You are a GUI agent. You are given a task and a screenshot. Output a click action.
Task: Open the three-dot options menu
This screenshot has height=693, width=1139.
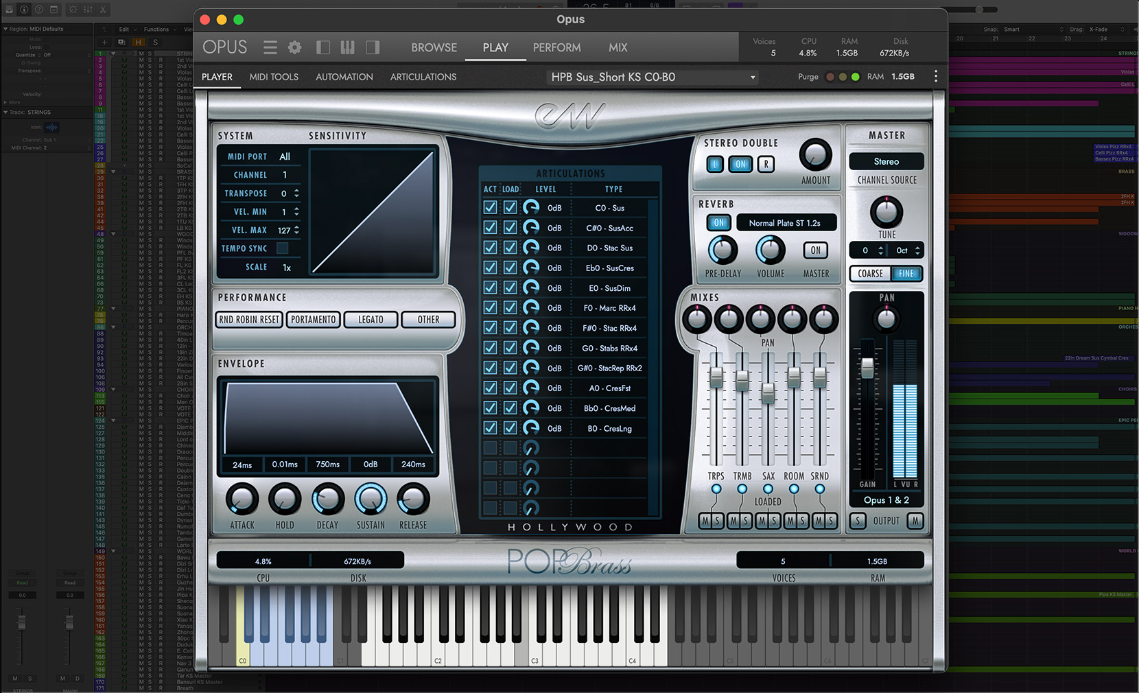936,76
